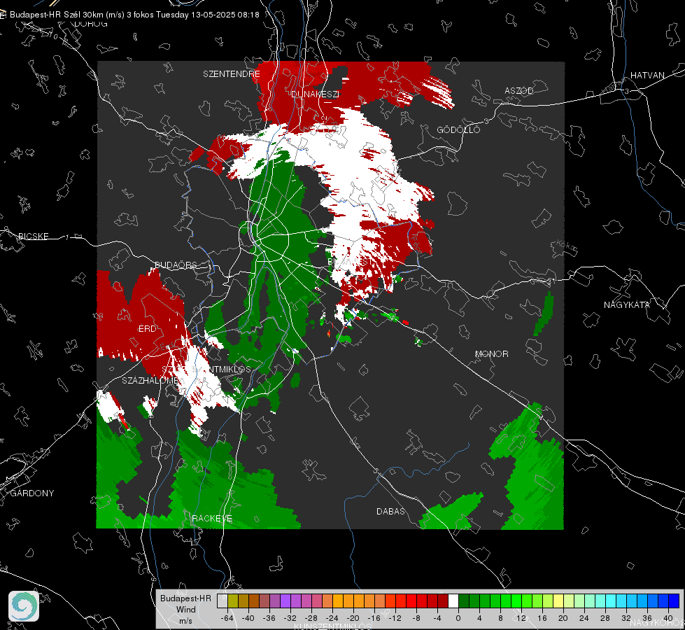This screenshot has width=685, height=630.
Task: Click the MONOR town label
Action: pos(491,353)
